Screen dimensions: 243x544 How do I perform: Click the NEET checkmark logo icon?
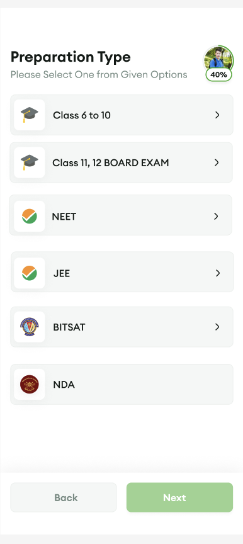[x=30, y=216]
